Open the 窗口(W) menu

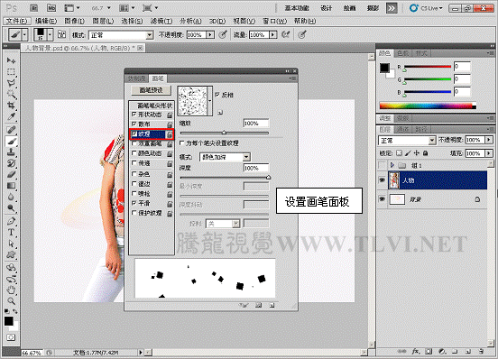pyautogui.click(x=274, y=21)
